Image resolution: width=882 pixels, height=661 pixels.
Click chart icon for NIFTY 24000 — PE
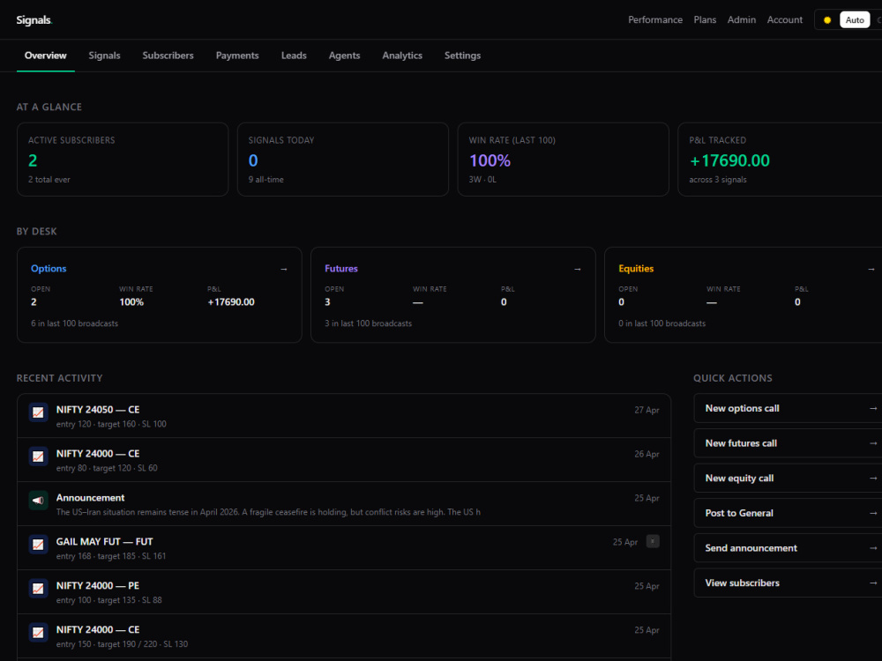tap(38, 589)
